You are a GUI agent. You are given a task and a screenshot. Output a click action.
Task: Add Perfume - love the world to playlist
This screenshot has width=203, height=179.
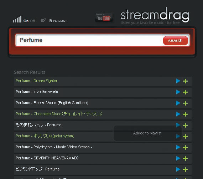[x=185, y=92]
